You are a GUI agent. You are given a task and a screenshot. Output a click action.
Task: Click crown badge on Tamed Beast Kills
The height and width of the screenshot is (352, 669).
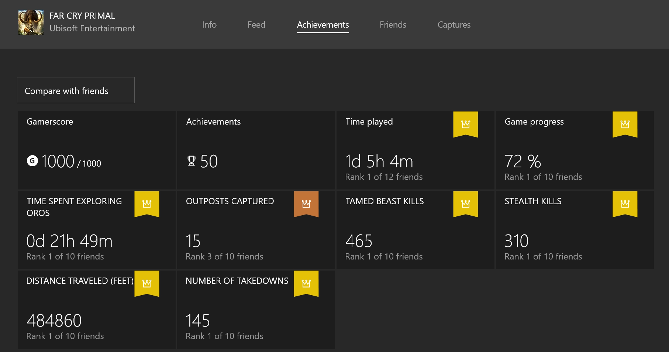(x=466, y=204)
